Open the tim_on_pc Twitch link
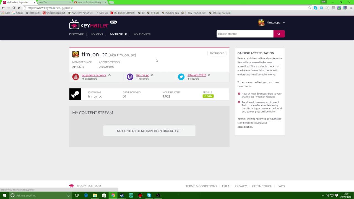 [142, 75]
